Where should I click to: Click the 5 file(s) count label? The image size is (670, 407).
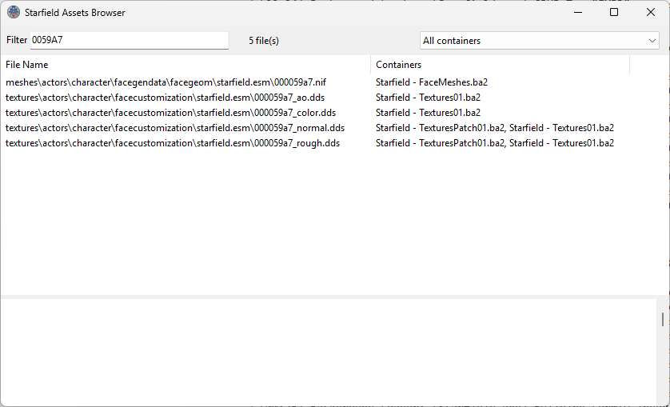point(264,40)
